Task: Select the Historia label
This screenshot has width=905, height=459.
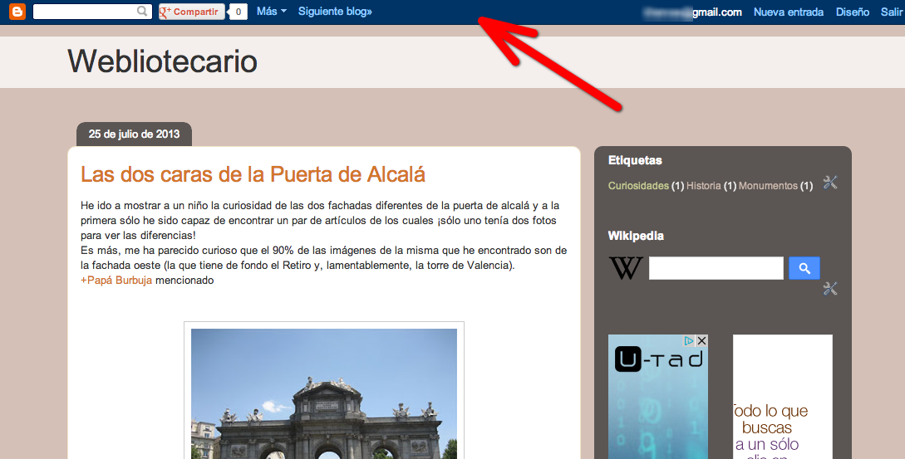Action: (704, 186)
